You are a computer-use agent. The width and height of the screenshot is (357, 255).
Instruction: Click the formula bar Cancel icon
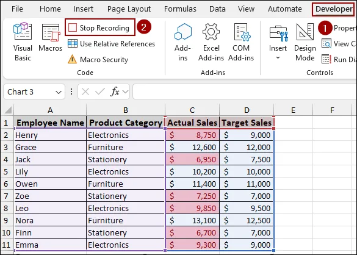pos(85,92)
